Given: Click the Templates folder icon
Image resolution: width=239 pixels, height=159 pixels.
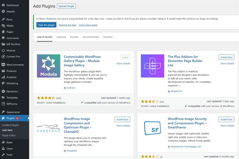Looking at the screenshot, I should click(3, 98).
